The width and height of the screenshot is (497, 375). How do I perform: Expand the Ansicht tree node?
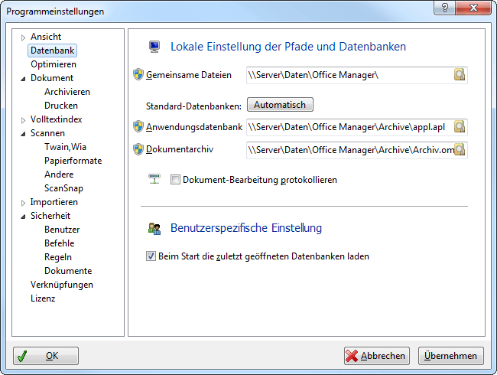tap(24, 37)
